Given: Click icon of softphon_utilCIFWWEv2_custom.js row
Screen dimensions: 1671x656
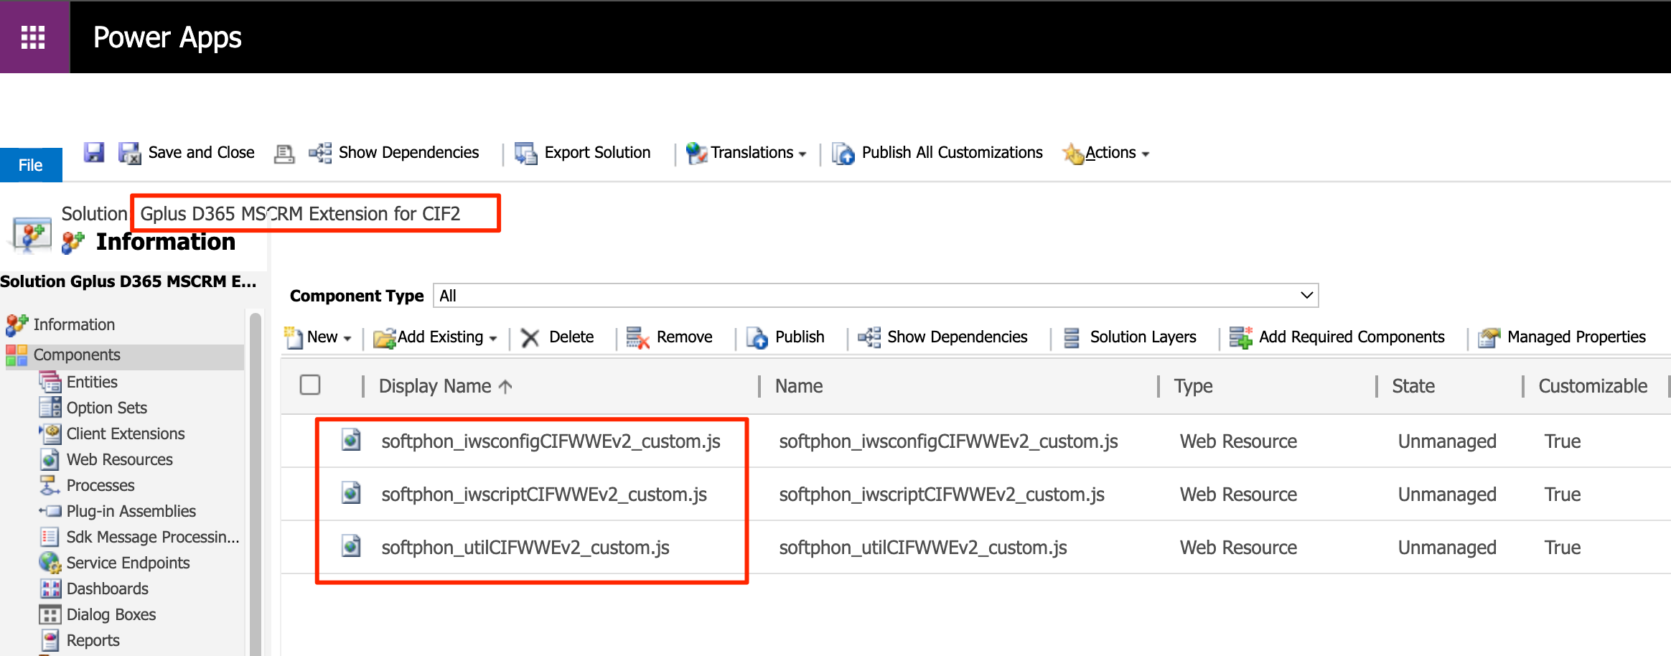Looking at the screenshot, I should (x=351, y=546).
